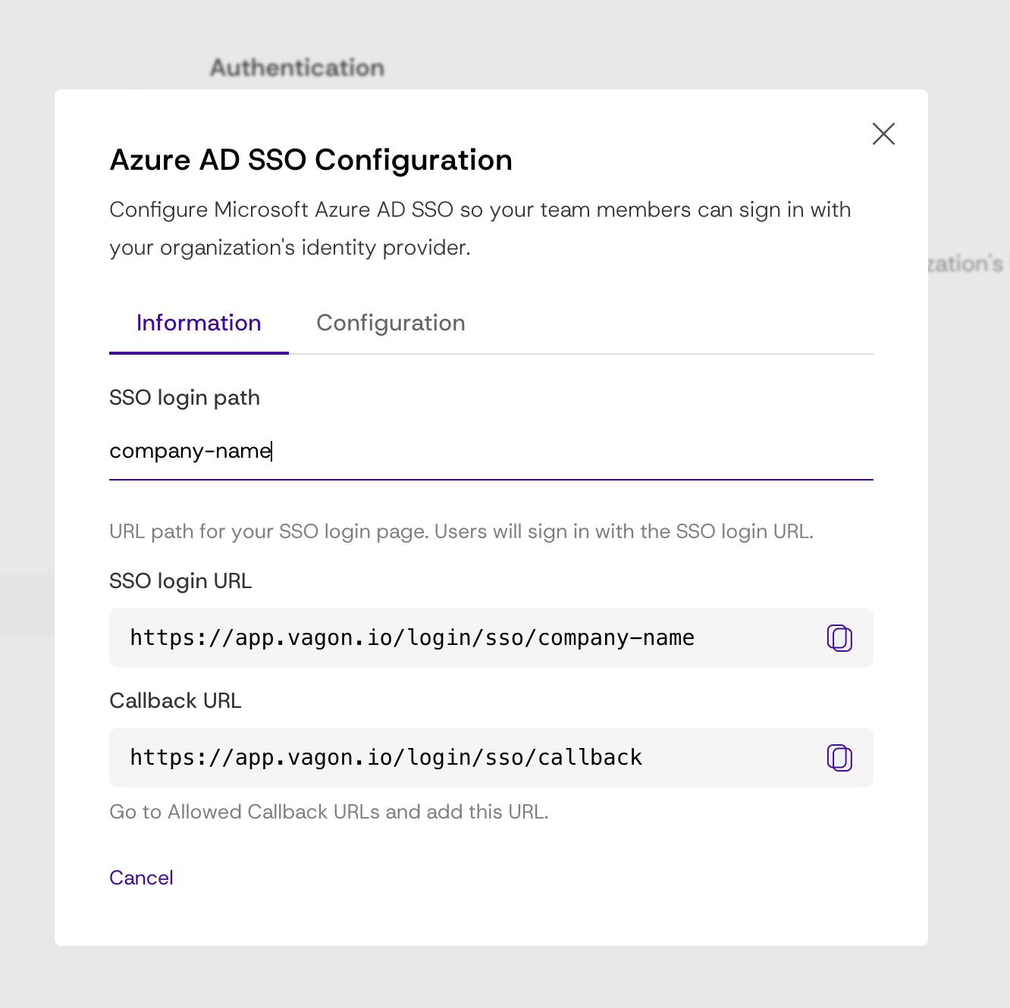Copy the Callback URL
Viewport: 1010px width, 1008px height.
point(839,758)
